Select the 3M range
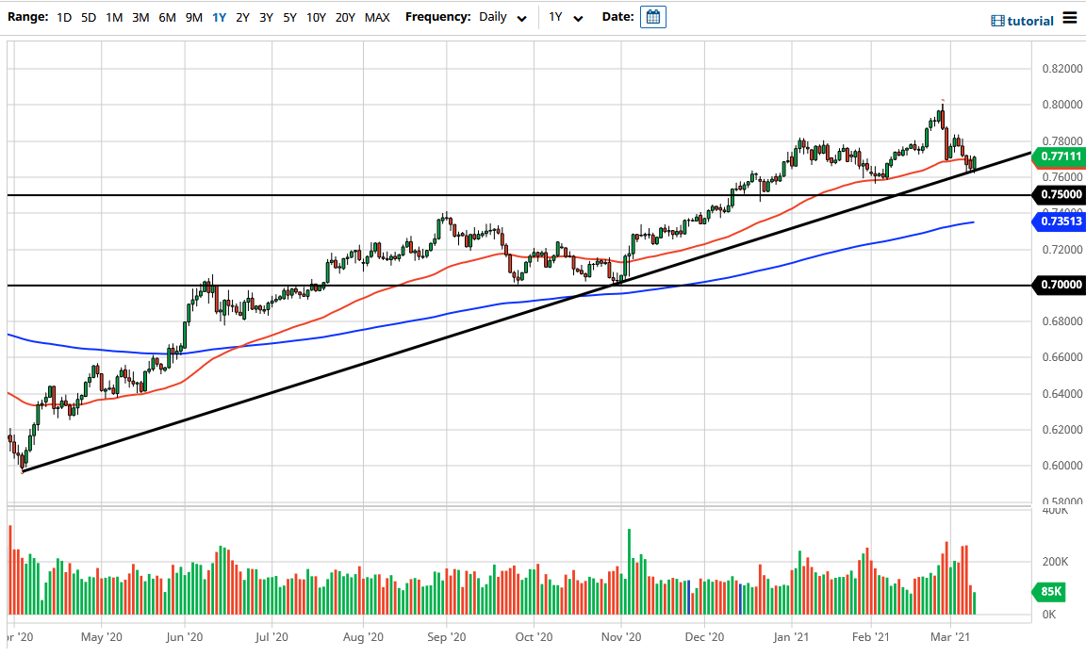Screen dimensions: 1086x657 pos(140,17)
